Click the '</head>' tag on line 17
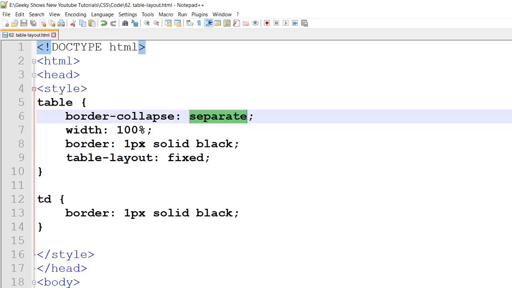The height and width of the screenshot is (288, 512). click(62, 268)
